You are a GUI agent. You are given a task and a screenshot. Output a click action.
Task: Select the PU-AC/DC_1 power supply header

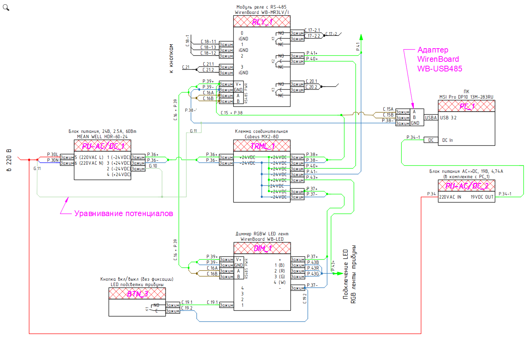click(x=103, y=146)
